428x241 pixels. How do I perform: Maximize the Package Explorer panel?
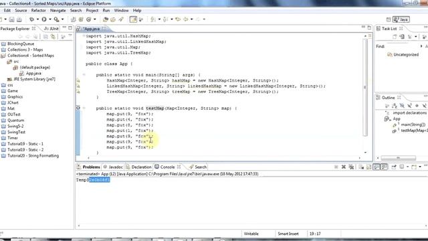tap(70, 28)
